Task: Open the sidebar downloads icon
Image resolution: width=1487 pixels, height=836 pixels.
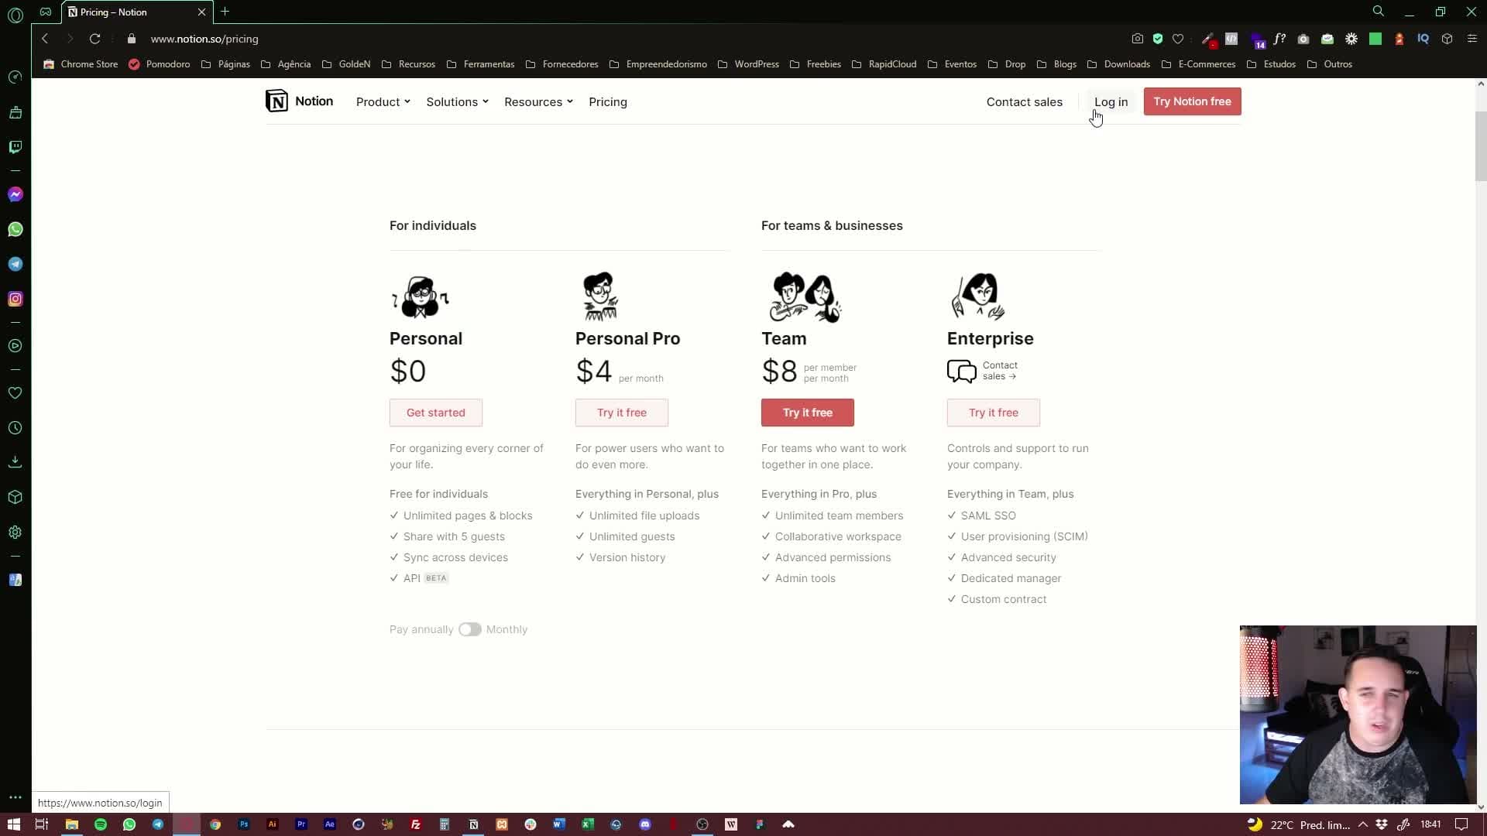Action: [15, 462]
